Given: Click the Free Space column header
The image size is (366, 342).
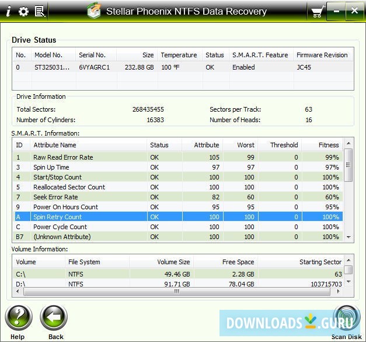Looking at the screenshot, I should pos(225,262).
